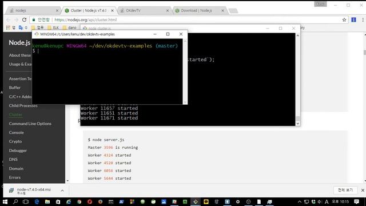Click the front terminal's vertical scrollbar
Screen dimensions: 366x206
pos(185,71)
